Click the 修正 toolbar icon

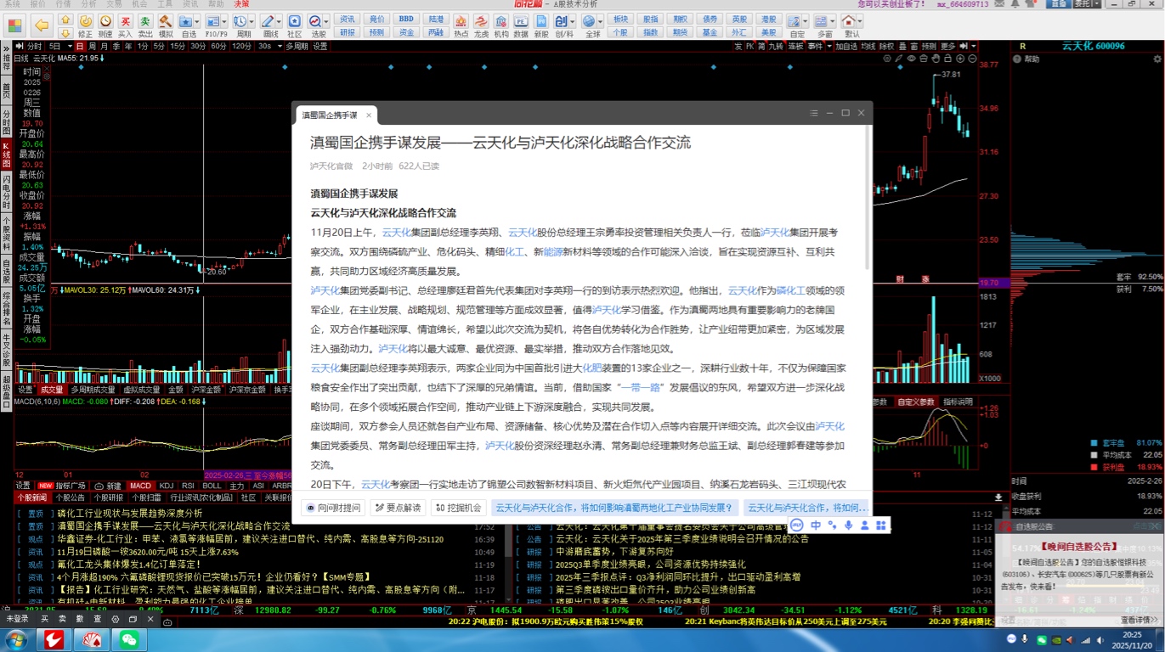(x=85, y=20)
